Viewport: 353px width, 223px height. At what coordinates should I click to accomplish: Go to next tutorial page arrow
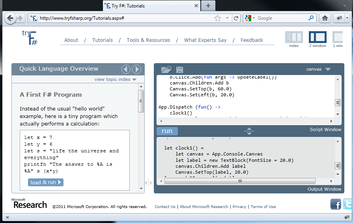point(136,69)
